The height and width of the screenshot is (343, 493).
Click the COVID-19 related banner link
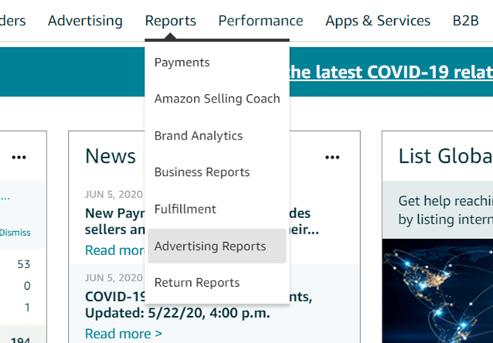point(391,72)
